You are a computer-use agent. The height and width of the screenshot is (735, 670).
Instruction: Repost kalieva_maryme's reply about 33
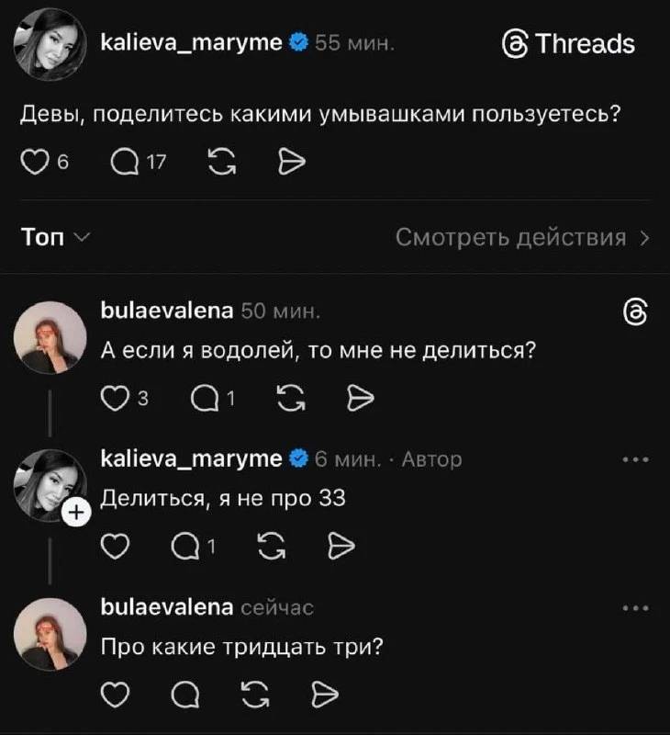270,546
